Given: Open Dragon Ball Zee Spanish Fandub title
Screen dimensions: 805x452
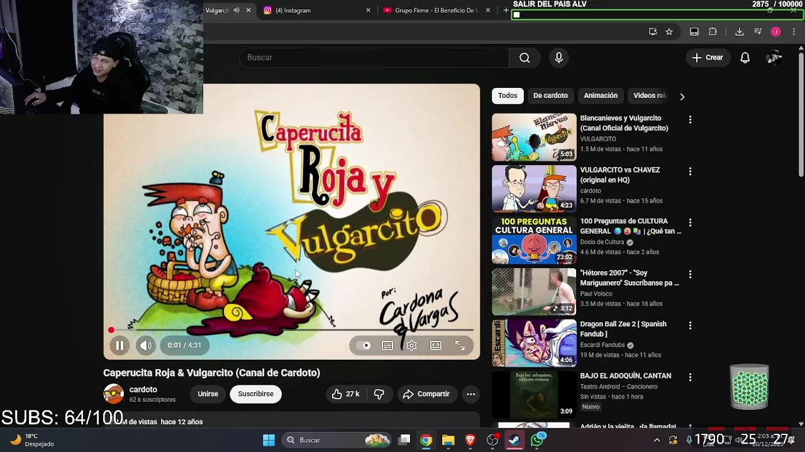Looking at the screenshot, I should tap(623, 329).
